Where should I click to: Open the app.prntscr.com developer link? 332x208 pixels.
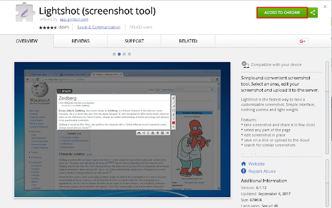tap(74, 20)
